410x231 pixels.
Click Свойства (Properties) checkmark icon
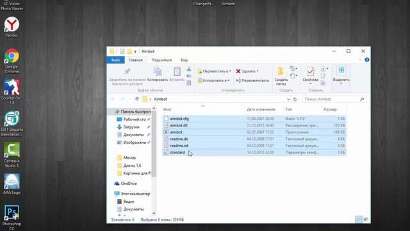click(x=310, y=71)
